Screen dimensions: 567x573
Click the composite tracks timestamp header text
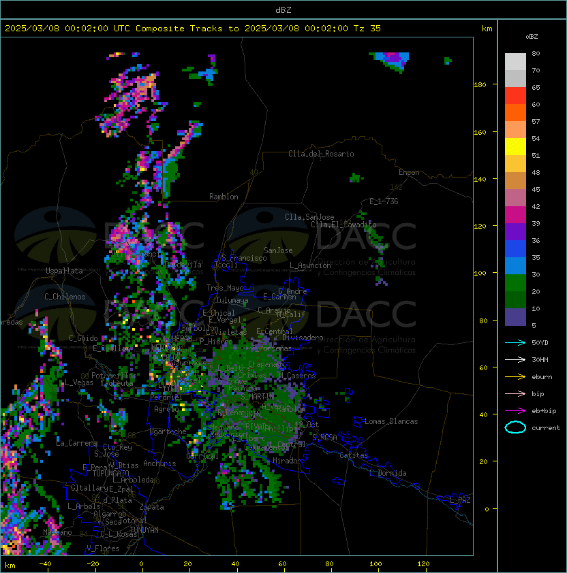(x=193, y=29)
